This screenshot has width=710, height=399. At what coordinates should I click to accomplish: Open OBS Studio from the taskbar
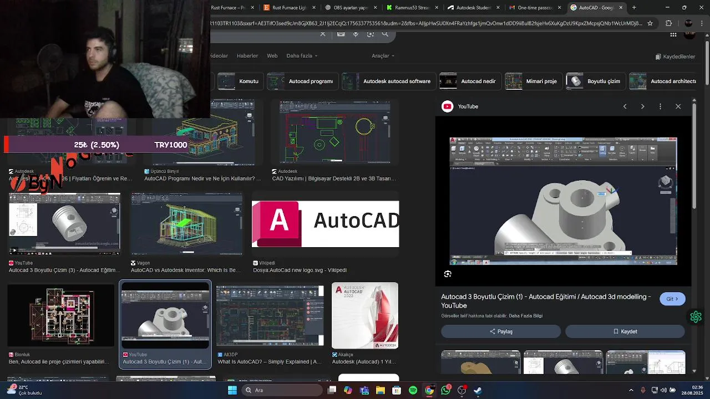(x=461, y=390)
